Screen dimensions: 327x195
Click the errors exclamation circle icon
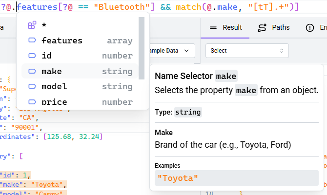310,28
